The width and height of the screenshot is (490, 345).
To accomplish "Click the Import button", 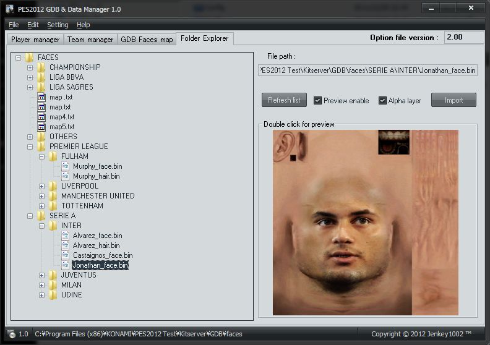I will [453, 100].
